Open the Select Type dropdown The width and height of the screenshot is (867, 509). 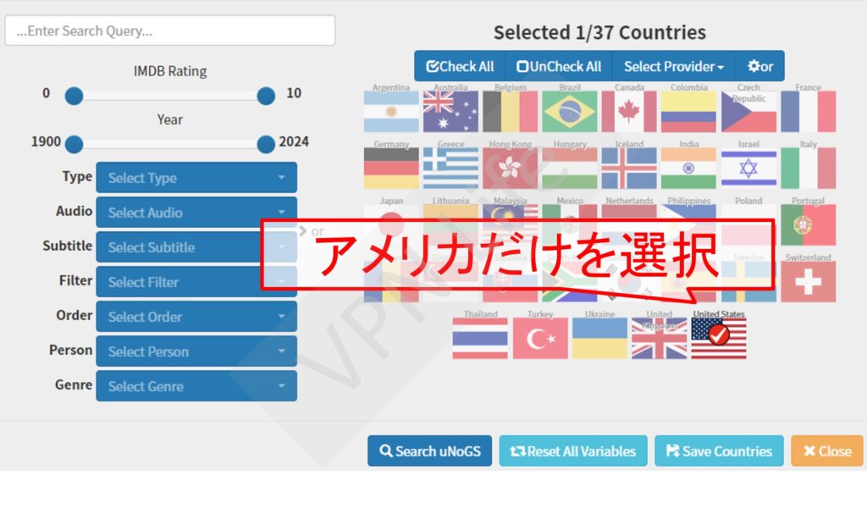[x=196, y=177]
